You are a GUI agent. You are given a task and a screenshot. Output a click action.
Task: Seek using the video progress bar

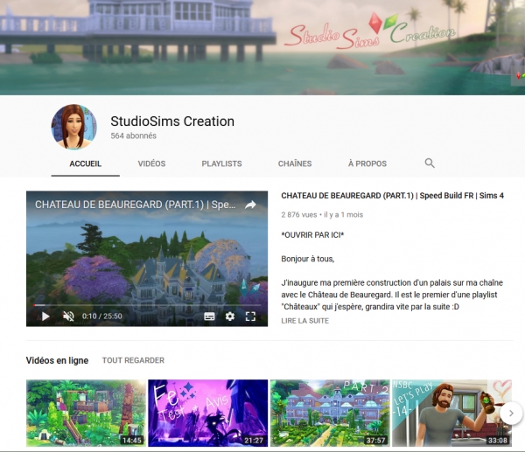pyautogui.click(x=147, y=305)
